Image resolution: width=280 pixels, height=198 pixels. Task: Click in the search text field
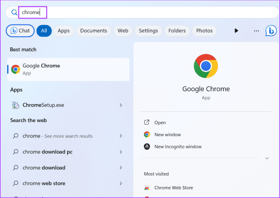145,12
